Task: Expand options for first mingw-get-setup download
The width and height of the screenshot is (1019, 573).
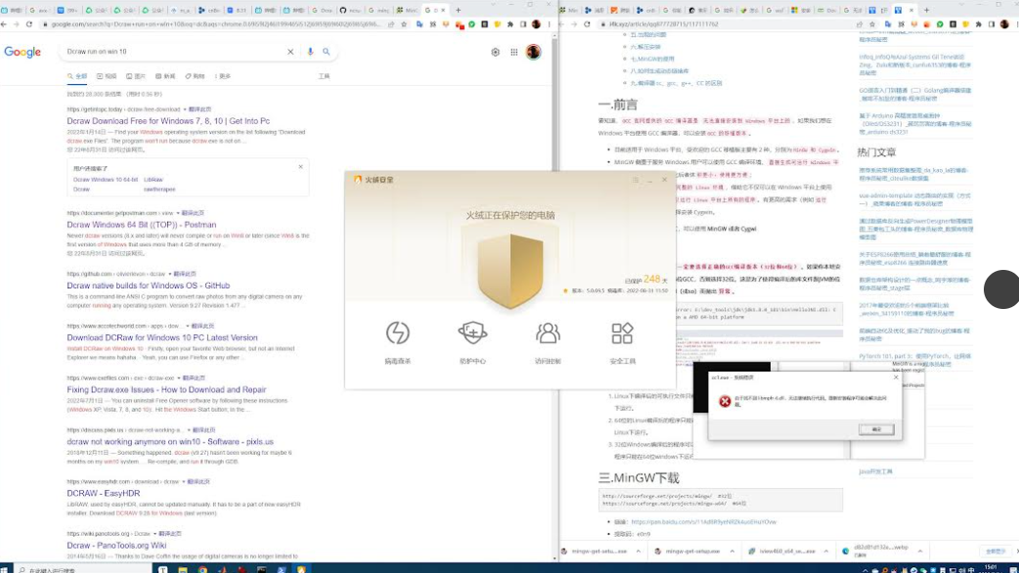Action: (639, 551)
